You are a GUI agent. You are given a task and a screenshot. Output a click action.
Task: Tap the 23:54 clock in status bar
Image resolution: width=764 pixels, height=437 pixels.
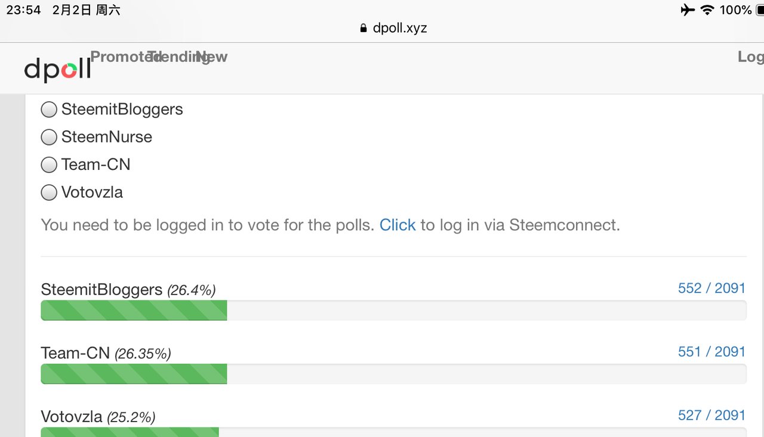(23, 10)
